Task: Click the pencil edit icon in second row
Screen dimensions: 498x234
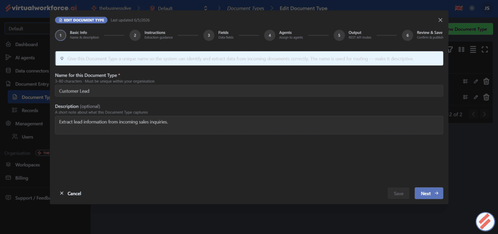Action: click(476, 97)
